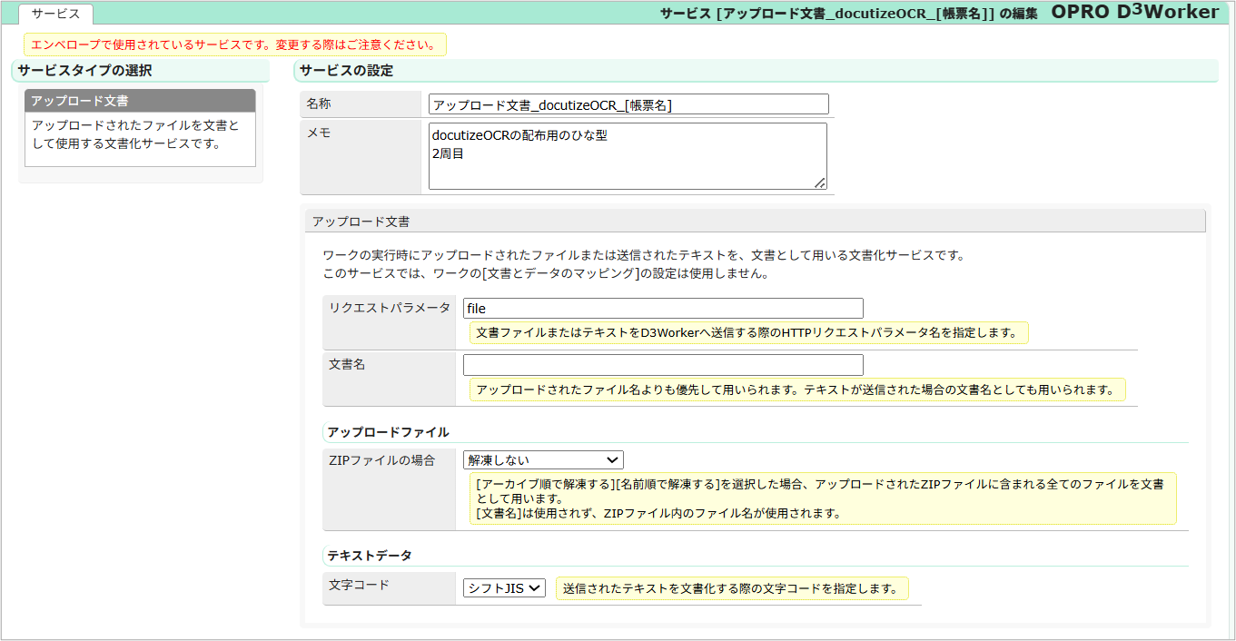Screen dimensions: 1236x641
Task: Select the アップロード文書 service type
Action: point(140,101)
